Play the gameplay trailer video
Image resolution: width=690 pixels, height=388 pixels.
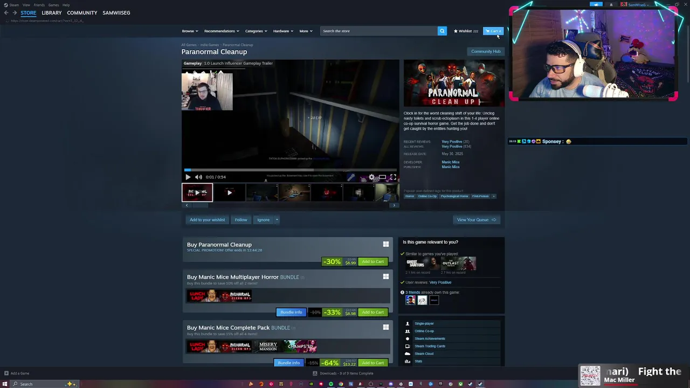click(x=188, y=177)
